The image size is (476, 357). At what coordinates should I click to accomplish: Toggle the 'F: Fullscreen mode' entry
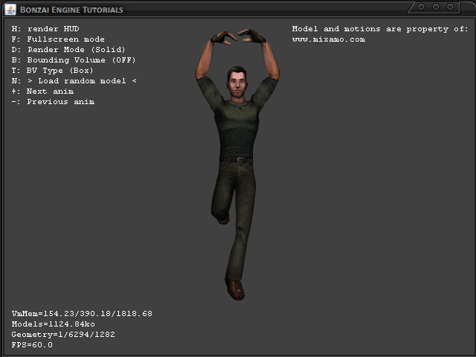coord(58,39)
